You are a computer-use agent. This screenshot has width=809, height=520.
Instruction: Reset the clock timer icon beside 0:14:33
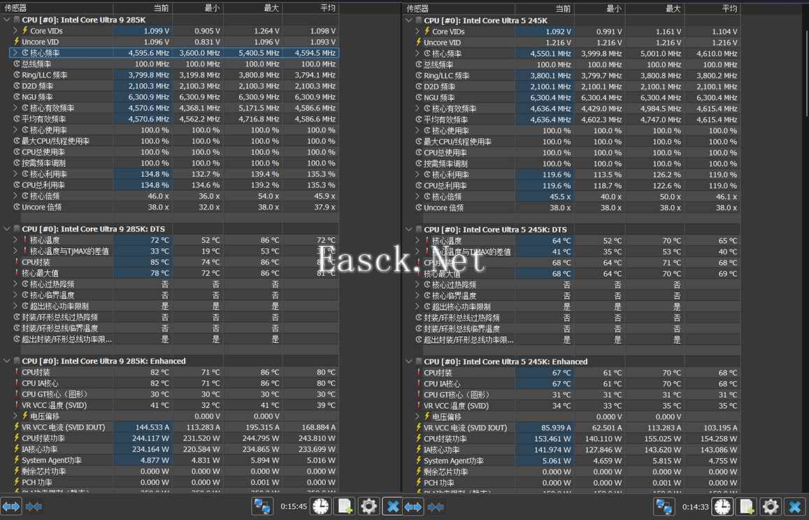click(x=723, y=507)
